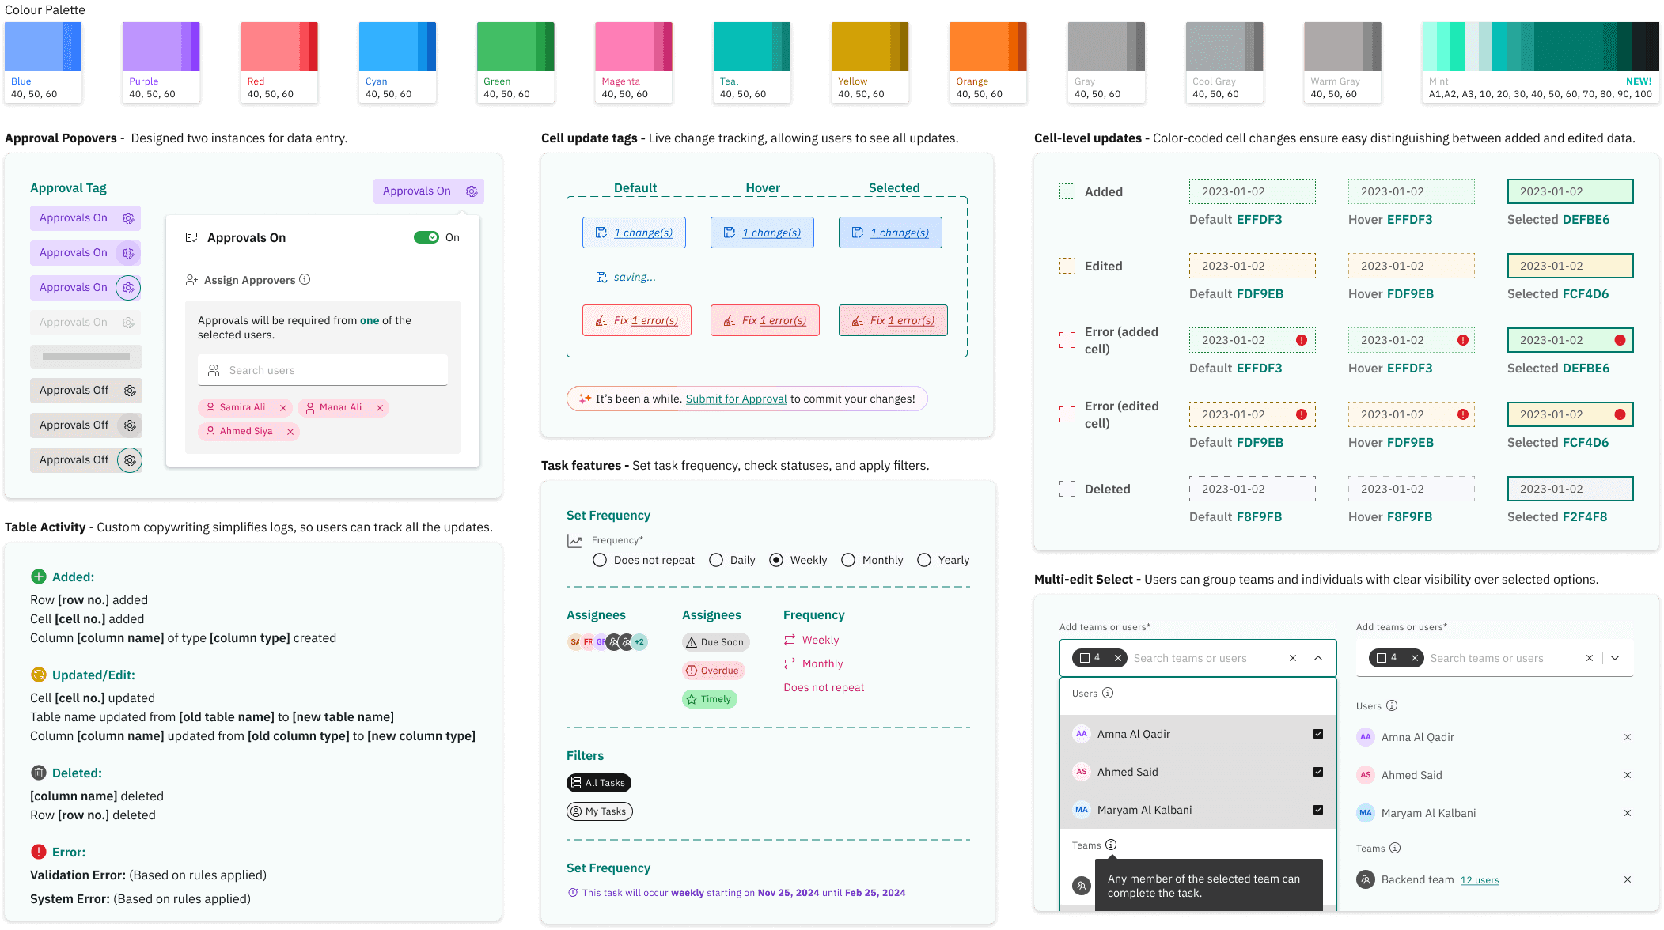1664x930 pixels.
Task: Select the All Tasks filter
Action: click(599, 783)
